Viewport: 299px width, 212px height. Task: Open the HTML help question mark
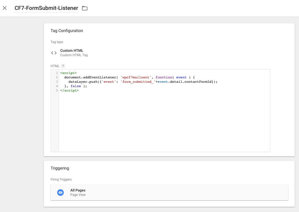(x=63, y=66)
